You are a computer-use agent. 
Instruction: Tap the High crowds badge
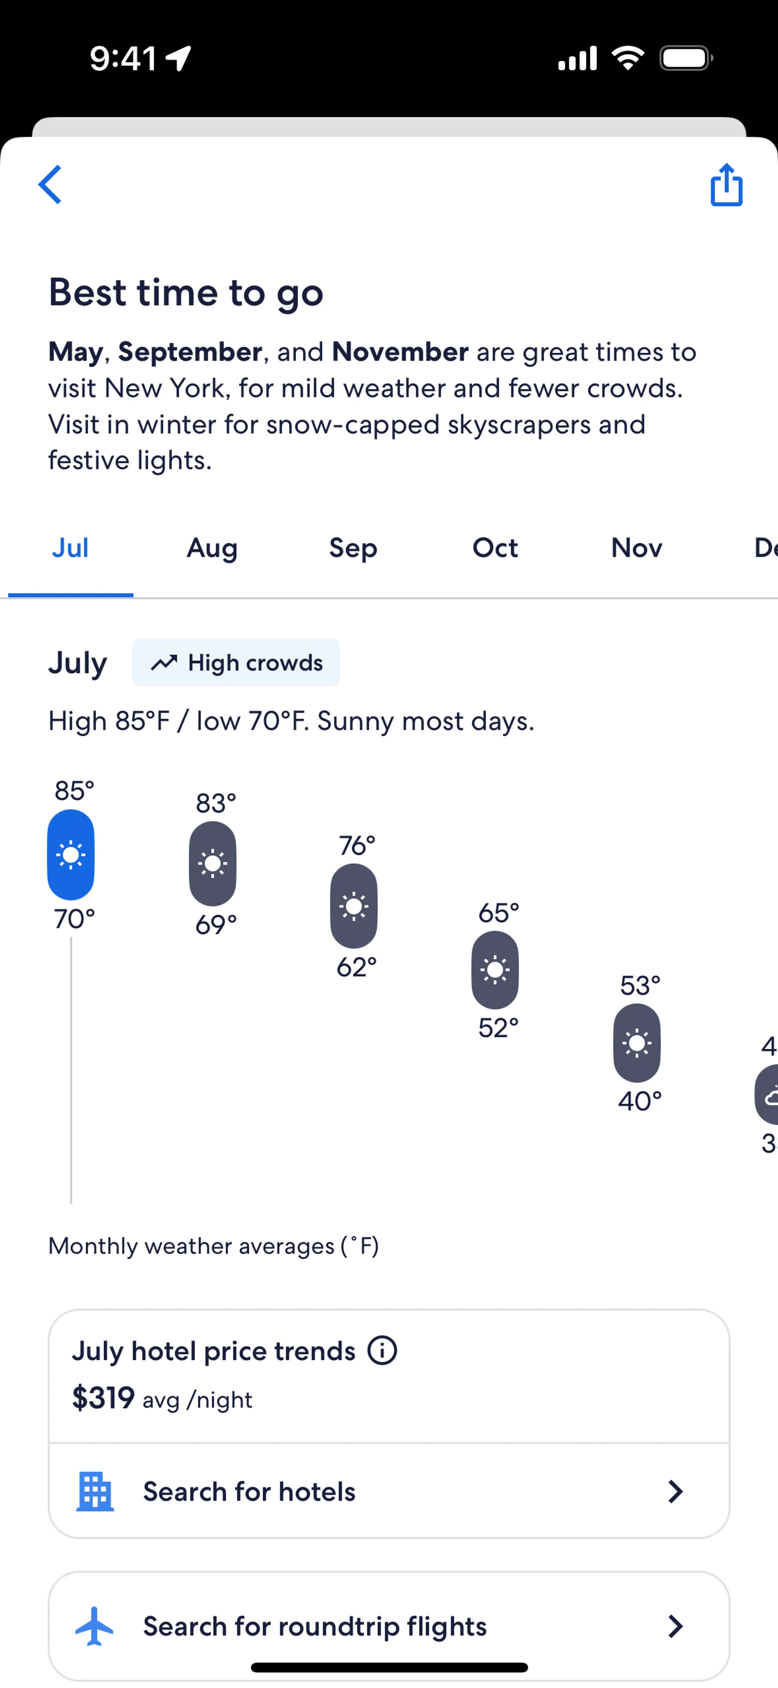coord(236,662)
